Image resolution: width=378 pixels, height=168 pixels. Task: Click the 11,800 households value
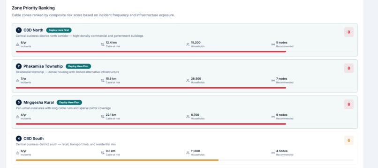196,151
